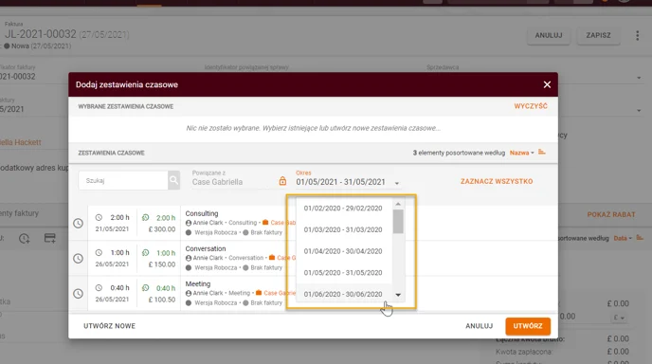Viewport: 652px width, 364px height.
Task: Click clock icon on Meeting row
Action: [x=78, y=294]
